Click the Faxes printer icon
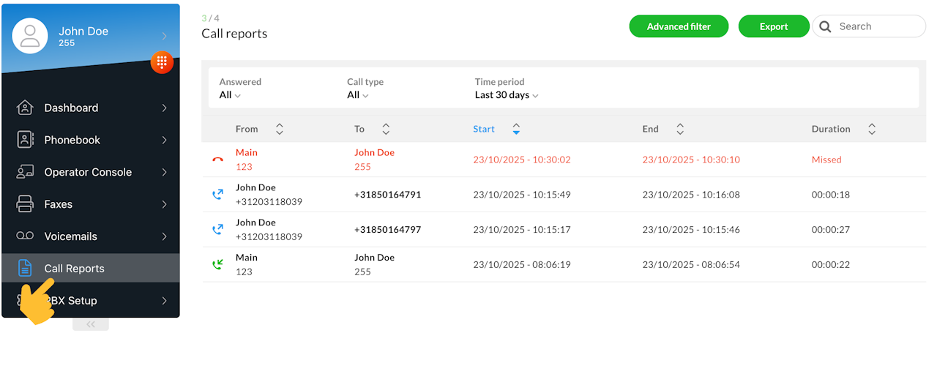The width and height of the screenshot is (937, 385). [25, 204]
